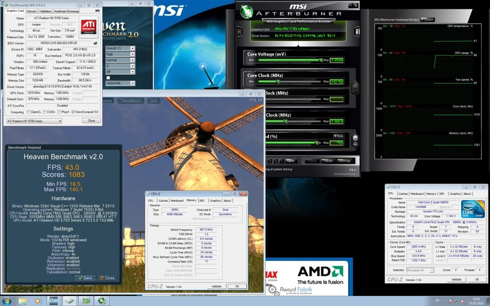Open the Hardware Giveaway tab

(67, 11)
